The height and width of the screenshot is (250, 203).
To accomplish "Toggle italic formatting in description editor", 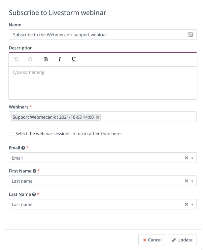I will click(x=60, y=59).
